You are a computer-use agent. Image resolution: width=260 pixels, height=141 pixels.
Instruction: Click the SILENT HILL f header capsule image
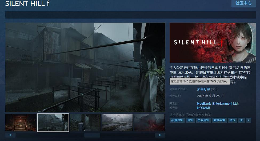tap(213, 43)
